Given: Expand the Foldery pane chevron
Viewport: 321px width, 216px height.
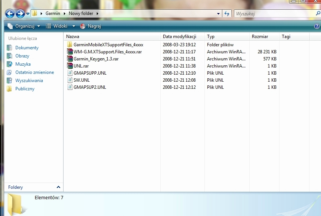Looking at the screenshot, I should (x=58, y=187).
